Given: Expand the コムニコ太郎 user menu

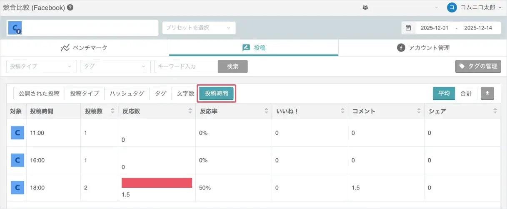Looking at the screenshot, I should (481, 7).
